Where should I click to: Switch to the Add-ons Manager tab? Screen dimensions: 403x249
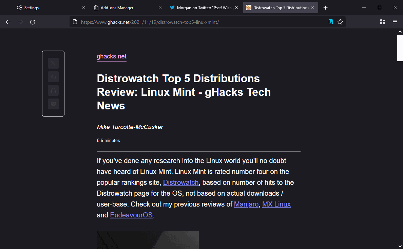click(x=128, y=8)
